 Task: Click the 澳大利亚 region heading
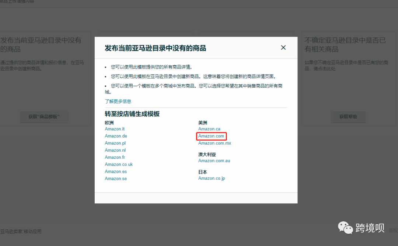[207, 154]
